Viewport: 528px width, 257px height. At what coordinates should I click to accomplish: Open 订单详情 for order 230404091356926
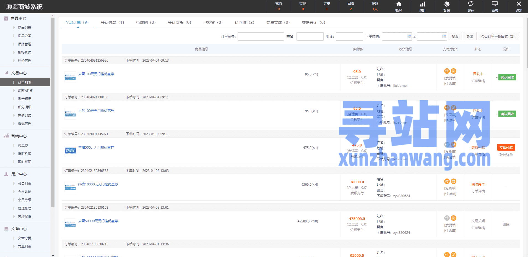point(478,81)
